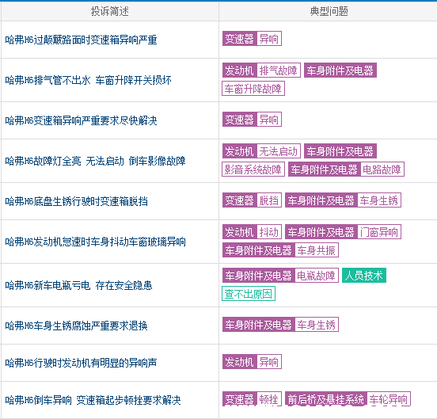Click 车身附件及电器 电瓶故障 tag

click(x=280, y=276)
